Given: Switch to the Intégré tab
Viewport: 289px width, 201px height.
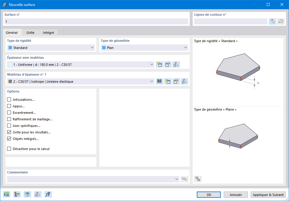Looking at the screenshot, I should 49,32.
